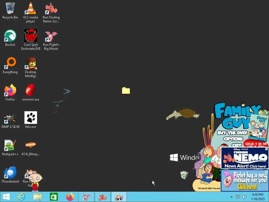
Task: Close the Finding Nemo news alert
Action: coord(266,149)
